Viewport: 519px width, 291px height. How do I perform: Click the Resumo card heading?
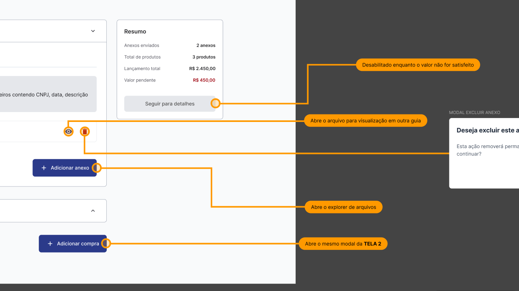click(135, 32)
